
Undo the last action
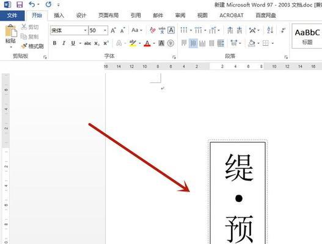click(32, 4)
